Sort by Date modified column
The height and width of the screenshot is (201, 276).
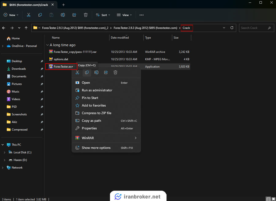[x=120, y=38]
